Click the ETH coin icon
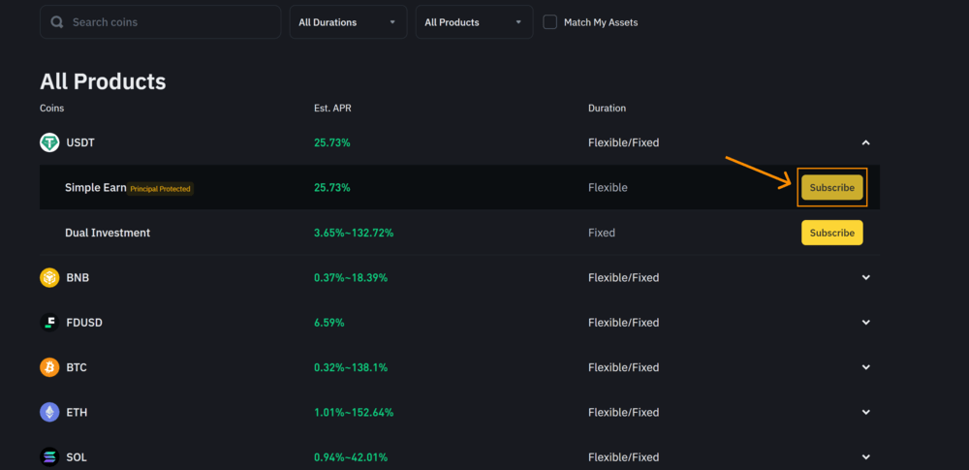969x470 pixels. click(x=49, y=413)
